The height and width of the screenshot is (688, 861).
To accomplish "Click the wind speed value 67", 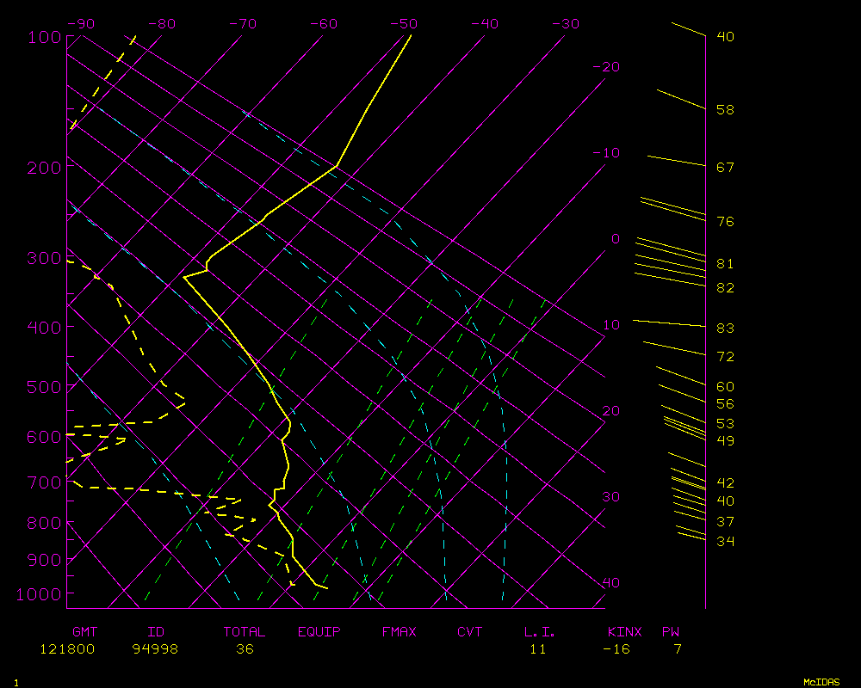I will pos(725,167).
